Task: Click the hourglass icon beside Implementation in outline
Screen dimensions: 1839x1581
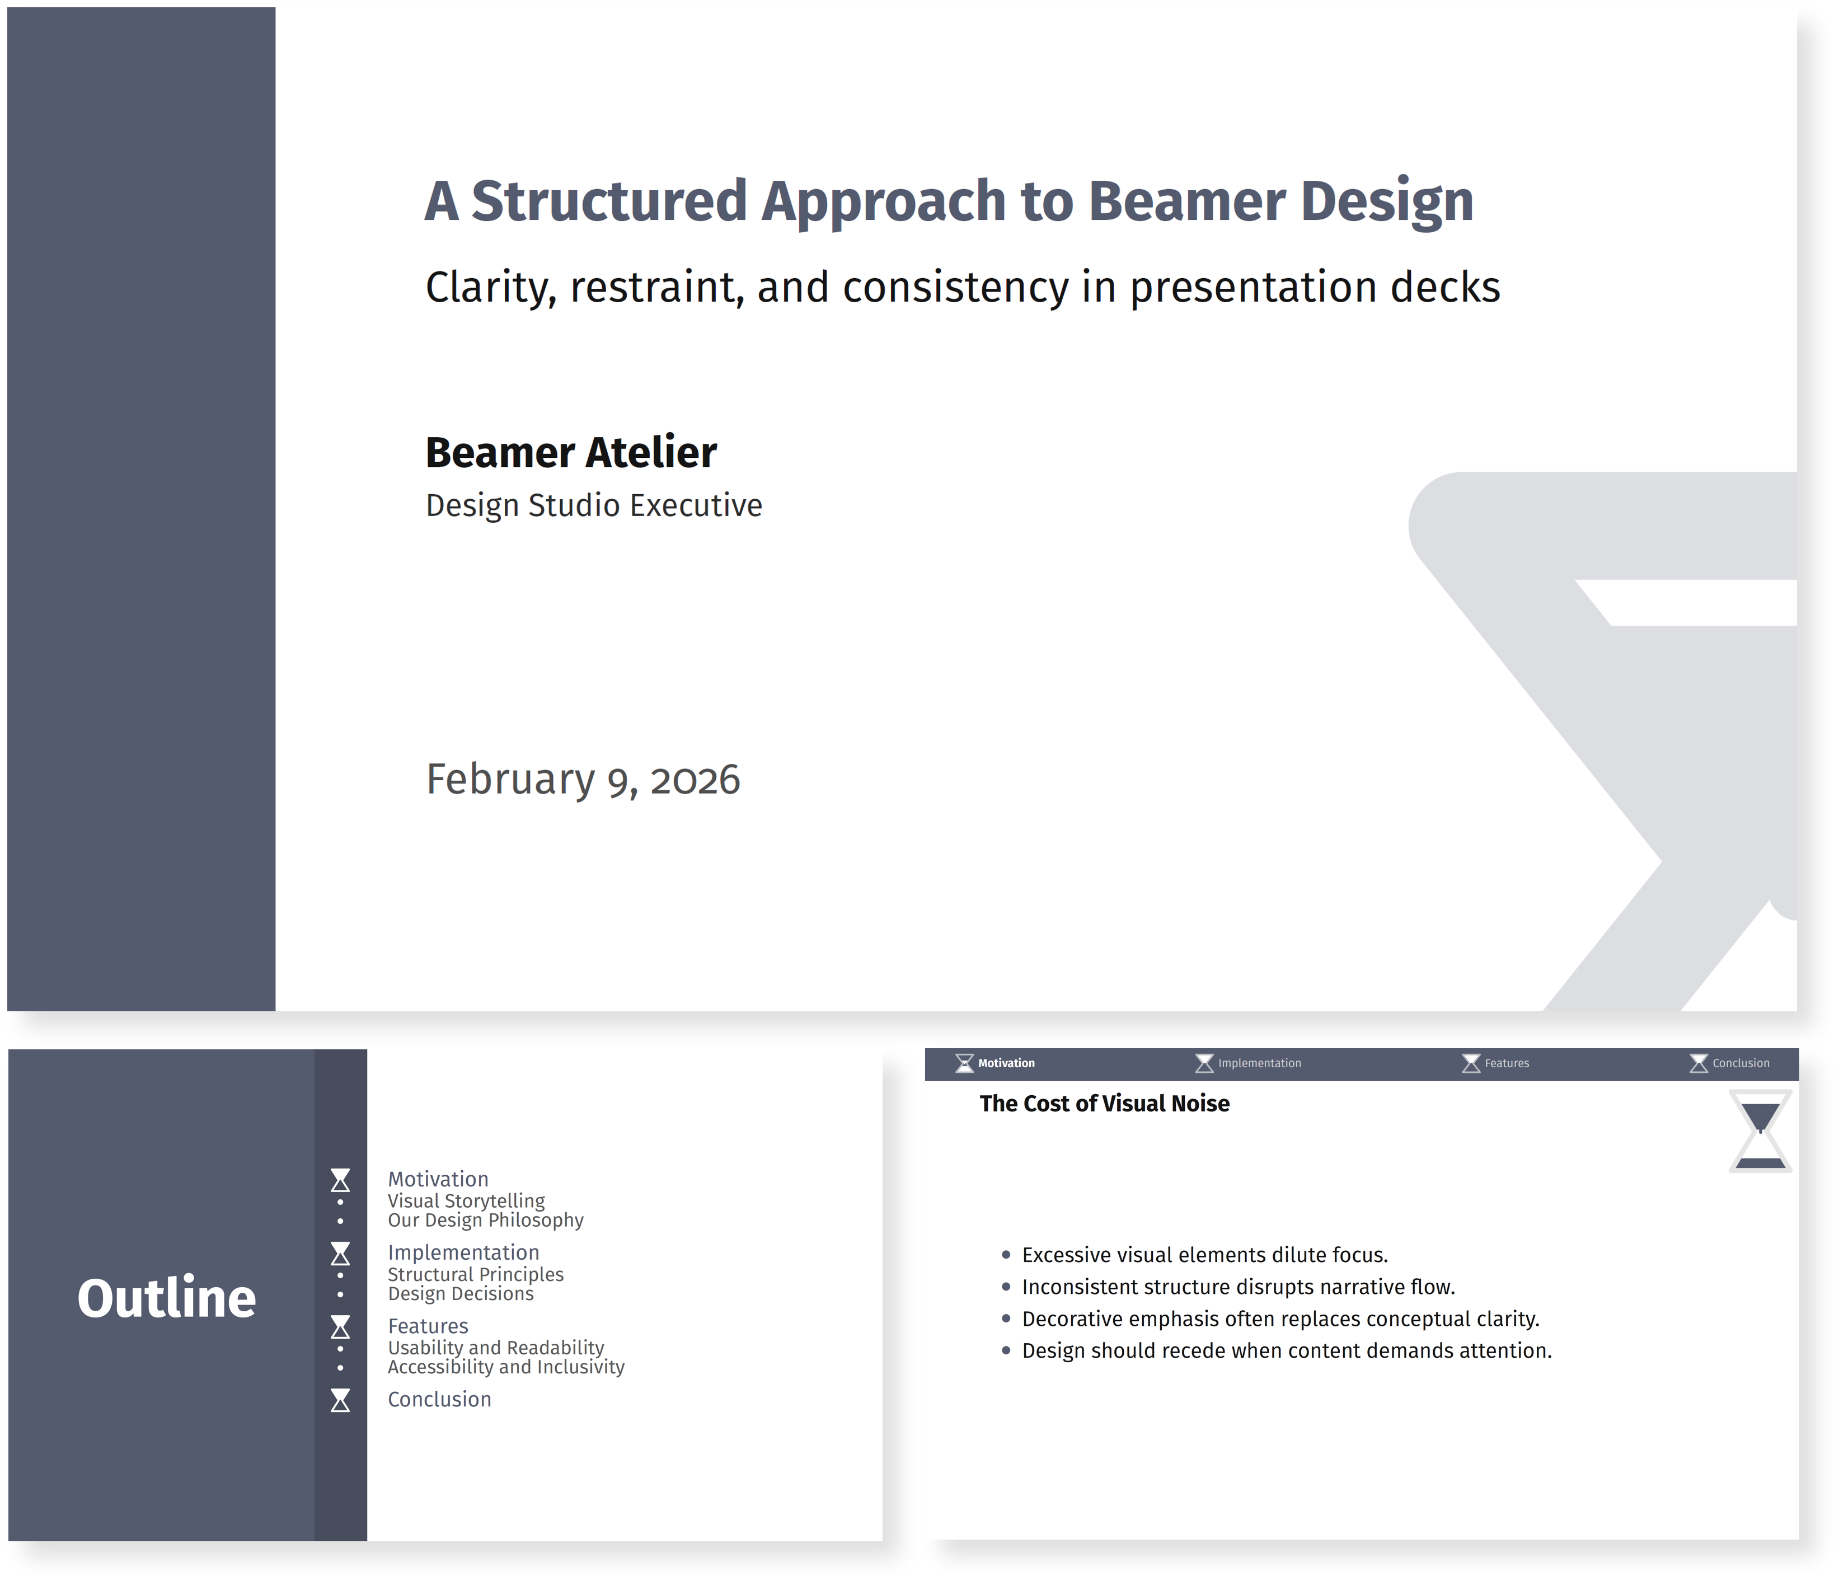Action: [340, 1254]
